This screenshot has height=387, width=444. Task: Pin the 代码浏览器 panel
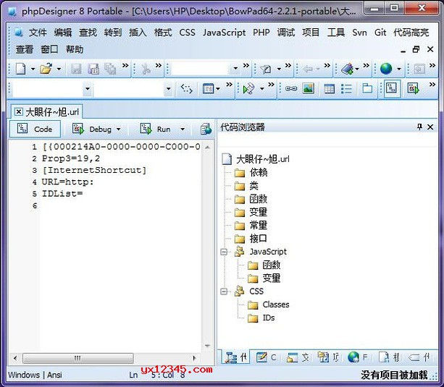click(x=419, y=127)
